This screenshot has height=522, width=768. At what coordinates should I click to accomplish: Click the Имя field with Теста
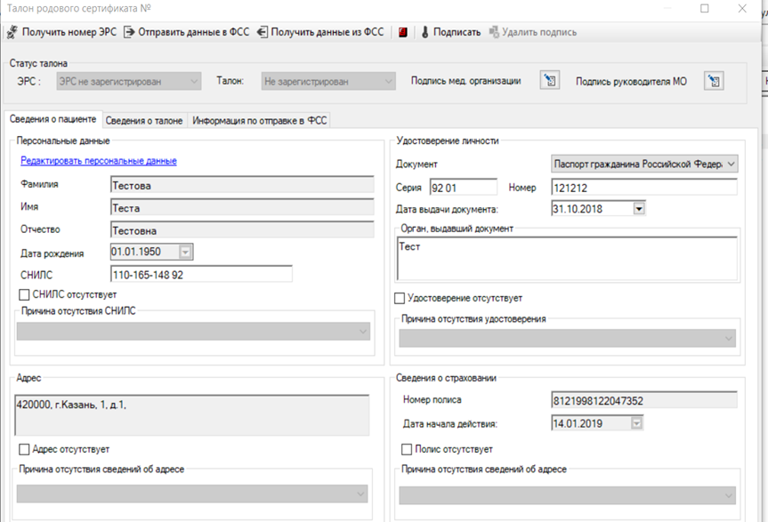[x=242, y=207]
